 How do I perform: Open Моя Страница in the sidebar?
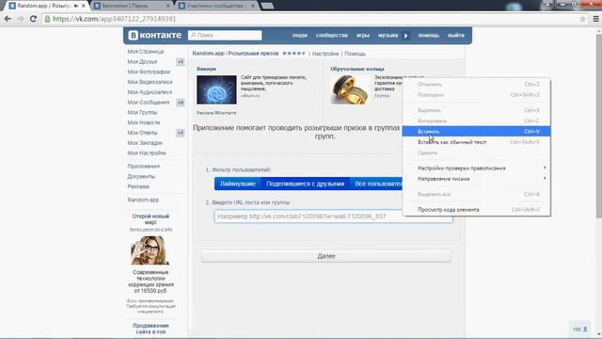pyautogui.click(x=146, y=52)
